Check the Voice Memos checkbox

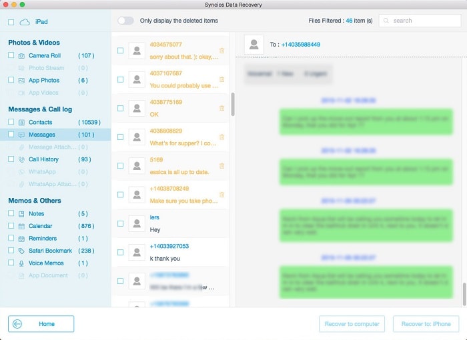(11, 263)
